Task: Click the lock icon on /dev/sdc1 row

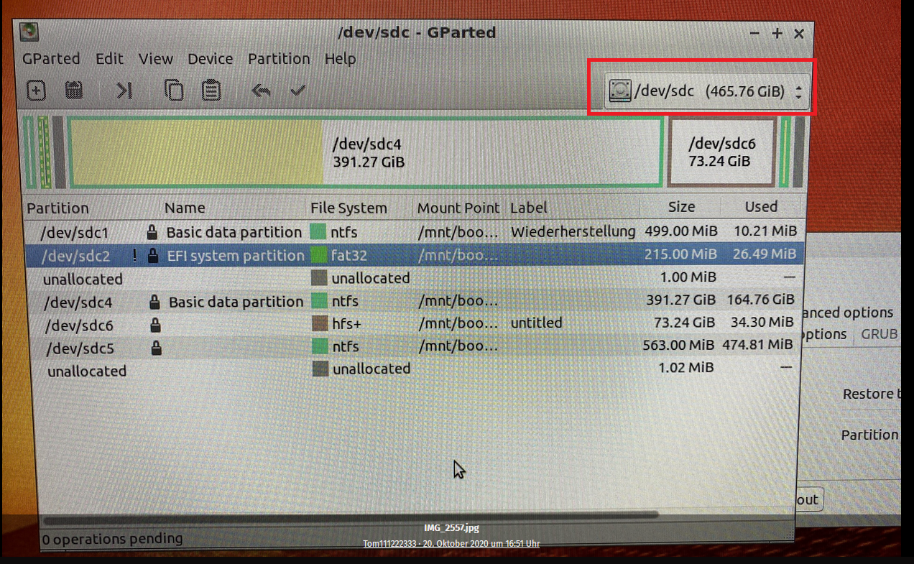Action: pos(152,232)
